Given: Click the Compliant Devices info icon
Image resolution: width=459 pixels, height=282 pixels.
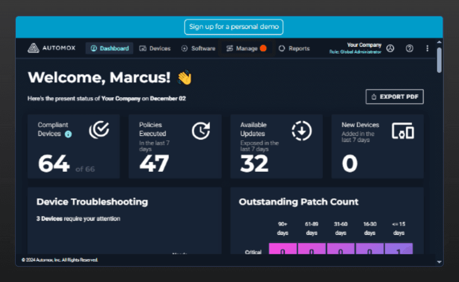Looking at the screenshot, I should coord(68,134).
